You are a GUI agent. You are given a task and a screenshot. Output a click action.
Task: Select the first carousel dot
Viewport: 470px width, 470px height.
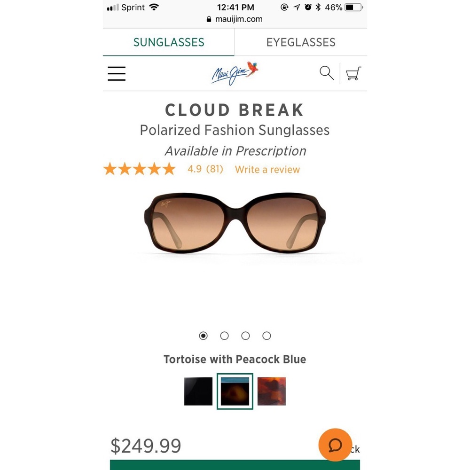[203, 336]
